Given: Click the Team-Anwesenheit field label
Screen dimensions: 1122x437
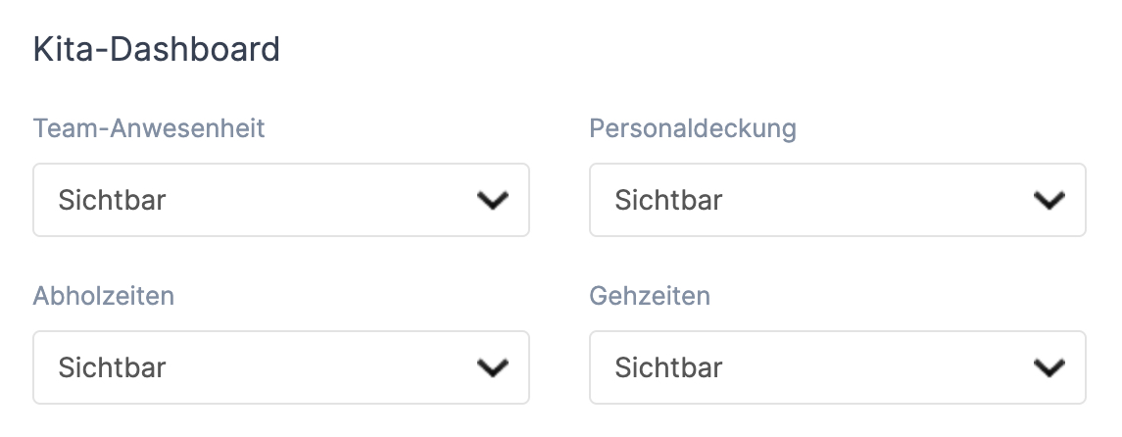Looking at the screenshot, I should pyautogui.click(x=149, y=128).
